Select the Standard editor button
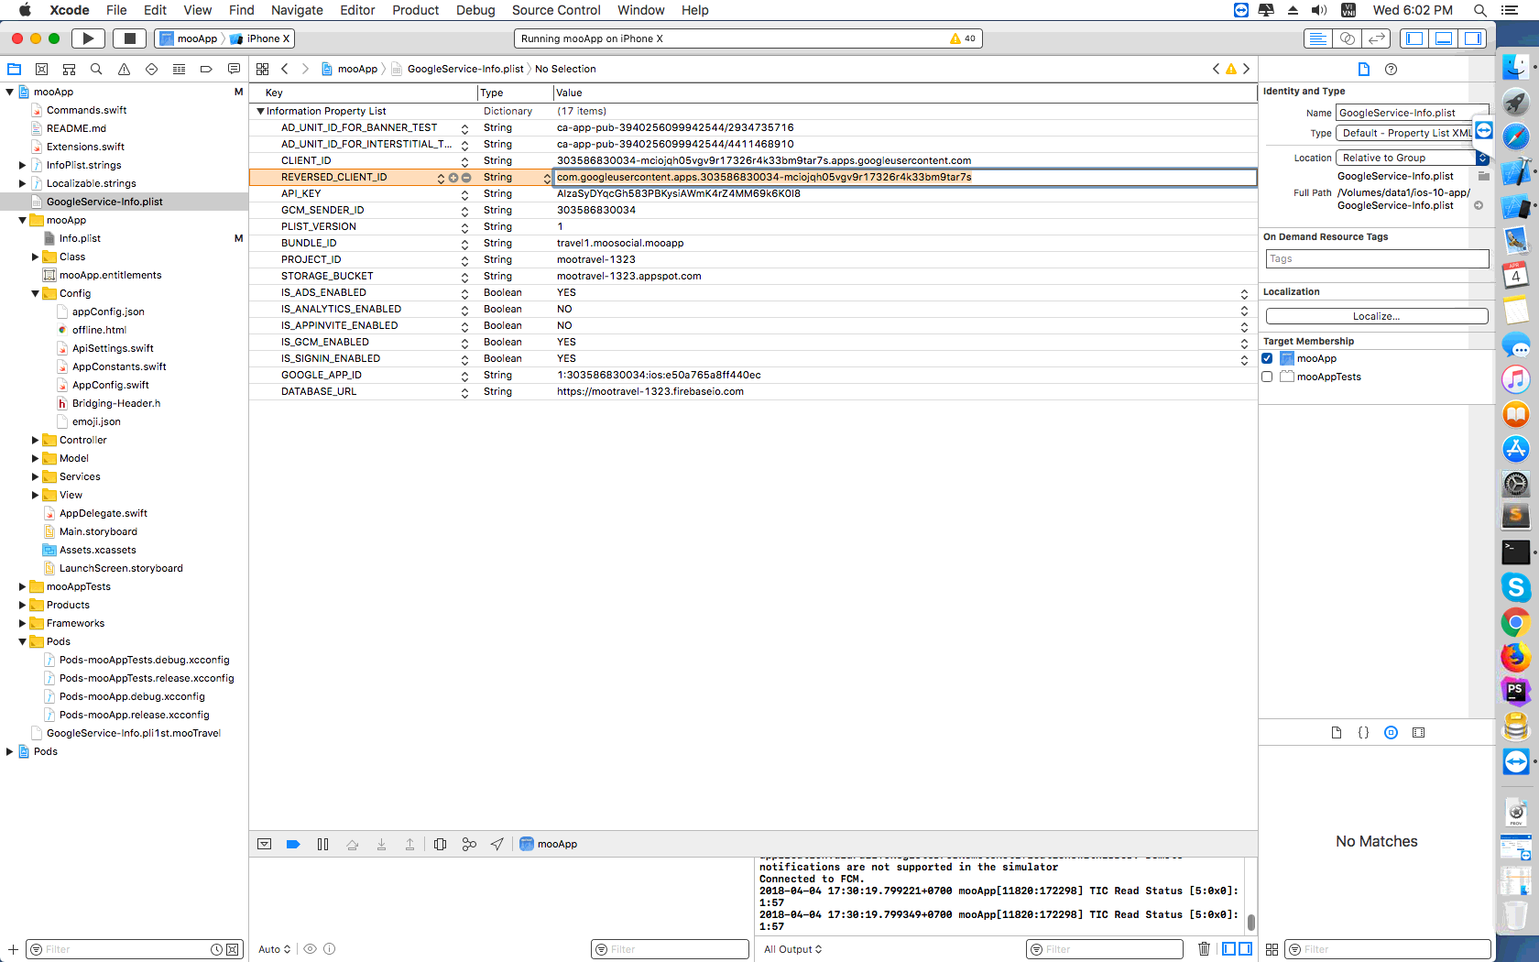The height and width of the screenshot is (962, 1539). [1317, 38]
